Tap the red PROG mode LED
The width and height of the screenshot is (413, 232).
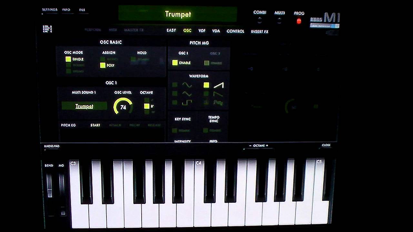299,21
